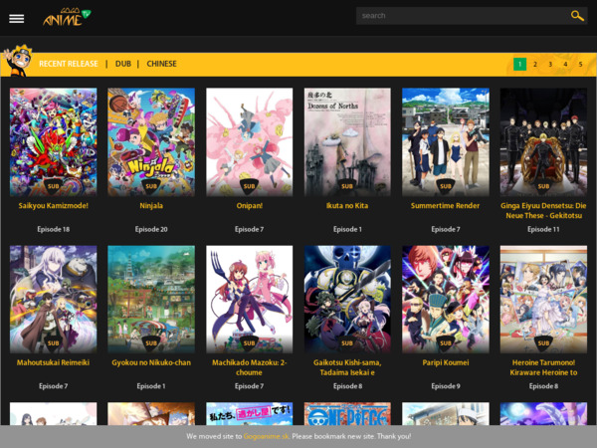Click Machikado Mazoku: 2-choume title link

[x=250, y=367]
